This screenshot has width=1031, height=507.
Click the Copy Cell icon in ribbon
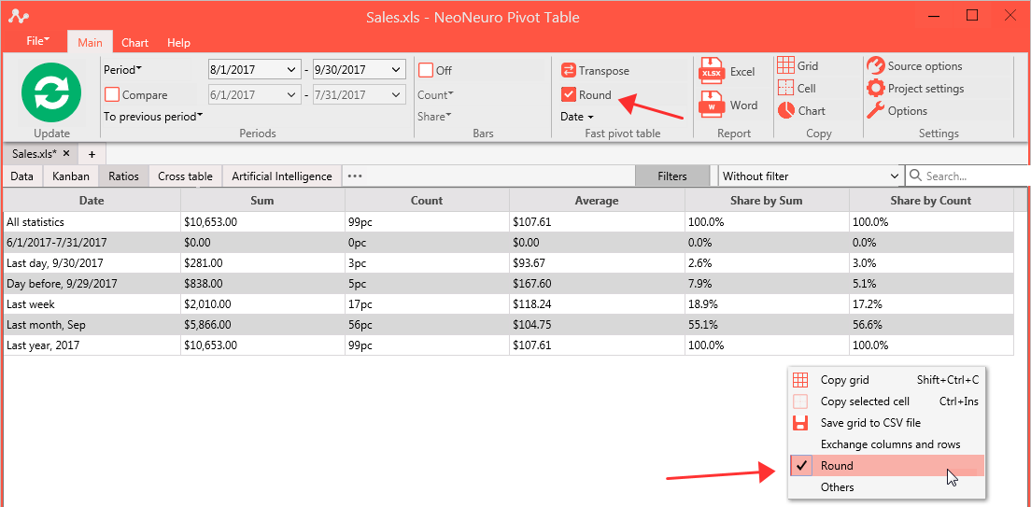tap(785, 88)
